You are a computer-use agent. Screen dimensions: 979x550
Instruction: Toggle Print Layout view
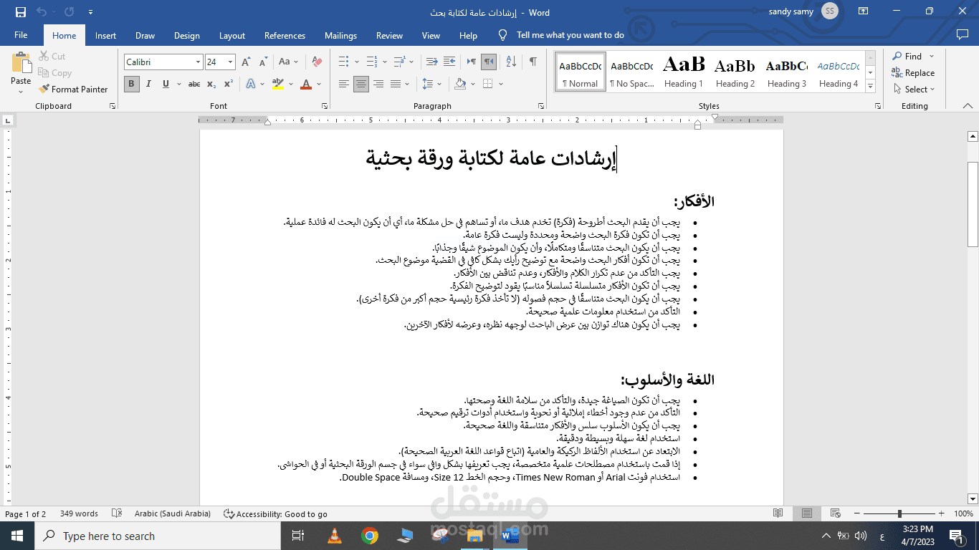807,513
